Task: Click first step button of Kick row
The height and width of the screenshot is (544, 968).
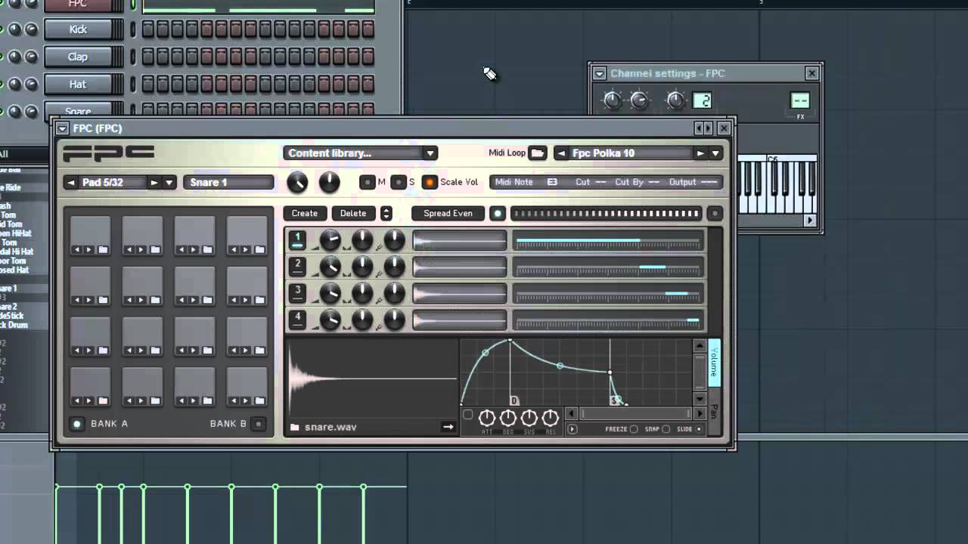Action: tap(147, 29)
